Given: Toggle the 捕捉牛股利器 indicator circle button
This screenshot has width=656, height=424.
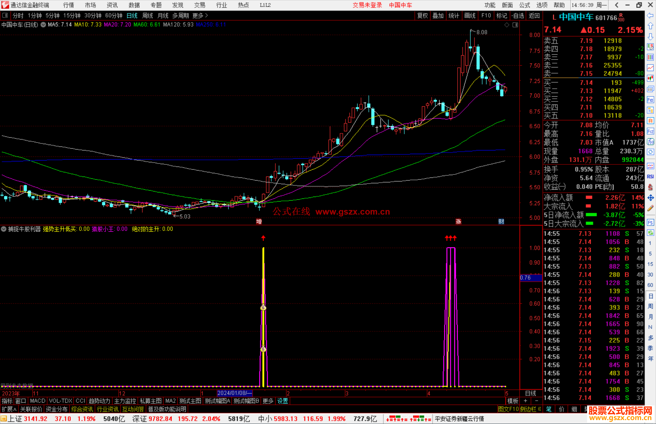Looking at the screenshot, I should pos(4,229).
